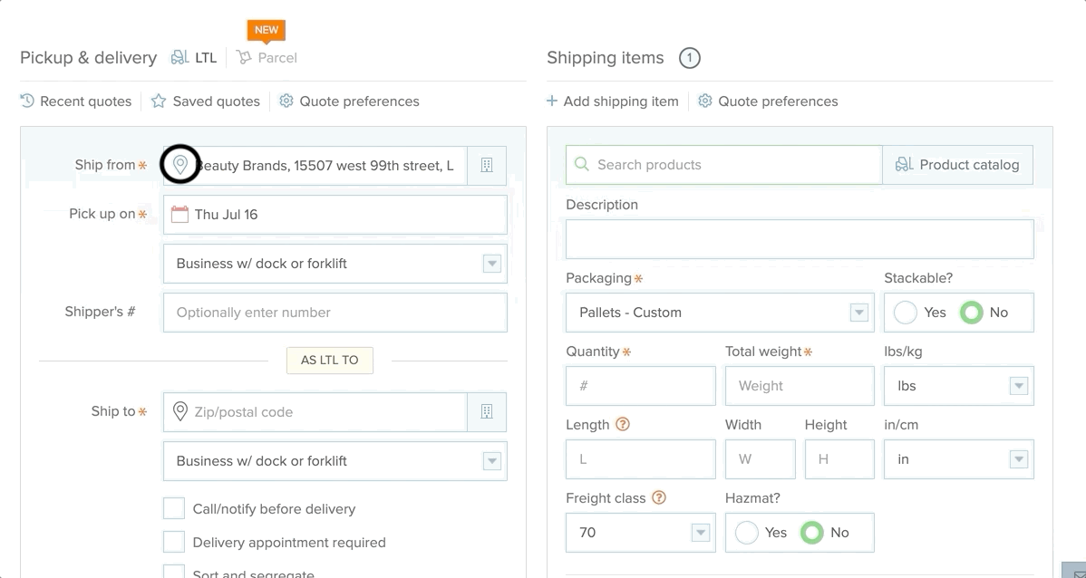
Task: Open Recent quotes
Action: coord(76,101)
